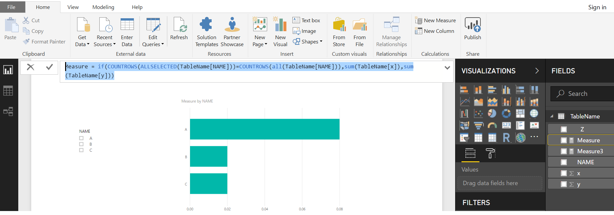
Task: Select the Gauge visual
Action: [492, 125]
